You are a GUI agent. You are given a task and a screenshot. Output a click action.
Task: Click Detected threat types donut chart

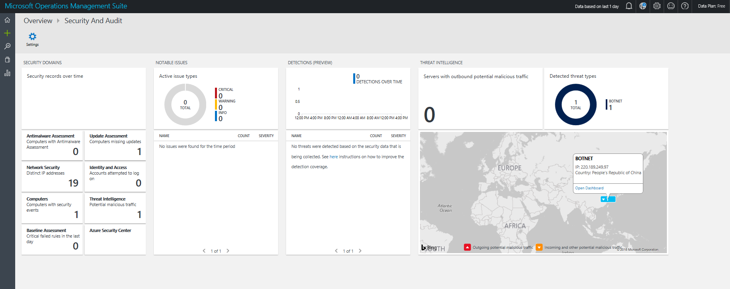pos(576,105)
